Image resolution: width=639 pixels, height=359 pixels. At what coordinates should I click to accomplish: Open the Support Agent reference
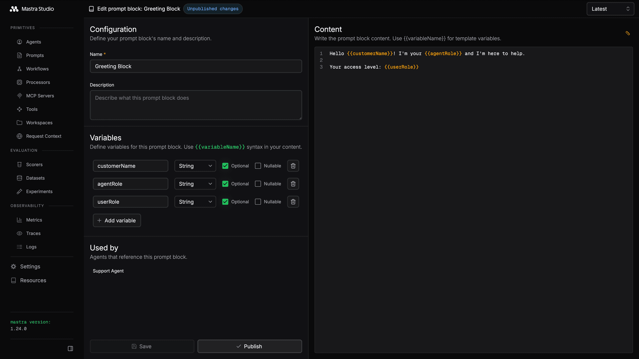[x=108, y=271]
